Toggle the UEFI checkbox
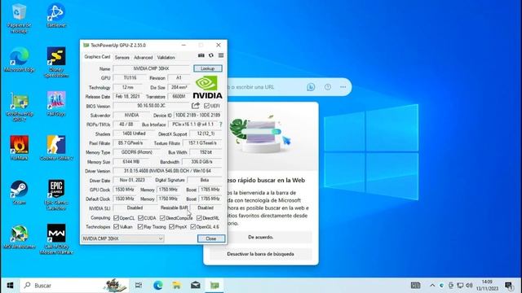The height and width of the screenshot is (293, 522). click(206, 106)
